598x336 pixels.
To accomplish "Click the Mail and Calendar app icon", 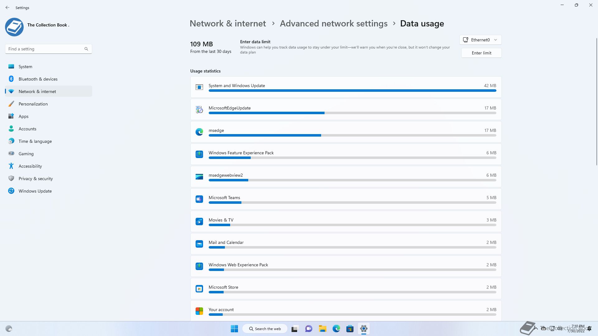I will 199,244.
